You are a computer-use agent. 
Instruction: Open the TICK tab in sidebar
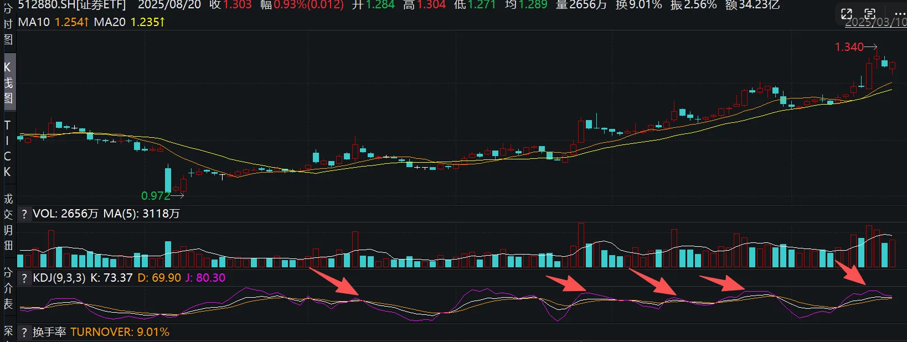tap(8, 148)
